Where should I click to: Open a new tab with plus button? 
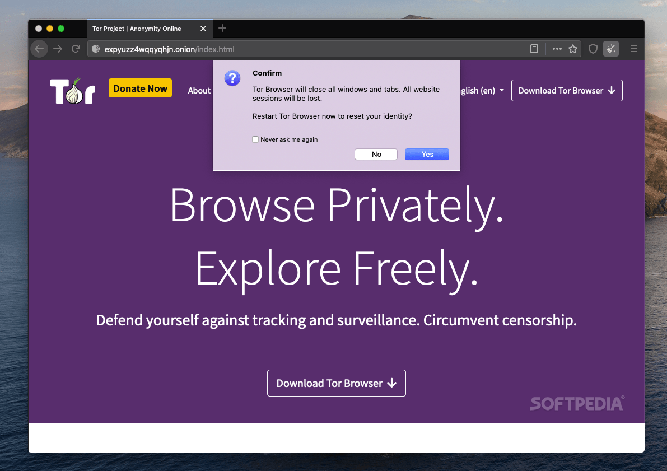[x=222, y=29]
